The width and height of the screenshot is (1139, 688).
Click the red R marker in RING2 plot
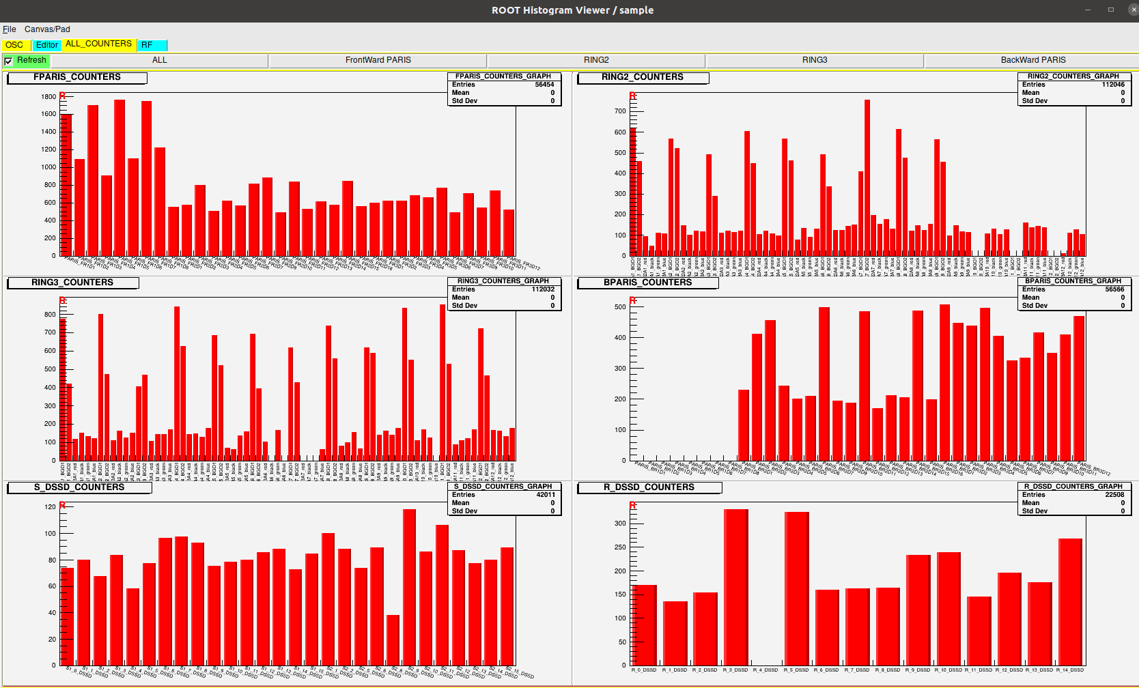(632, 96)
